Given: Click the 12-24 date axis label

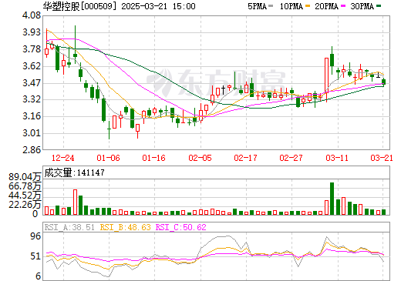Looking at the screenshot, I should click(x=62, y=158).
